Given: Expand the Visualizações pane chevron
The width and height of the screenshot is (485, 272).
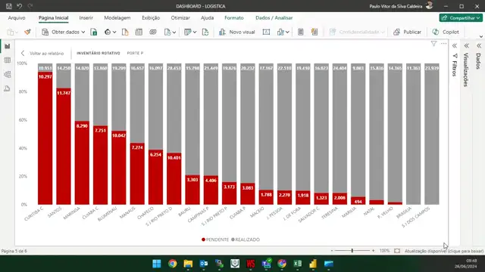Looking at the screenshot, I should (x=467, y=46).
